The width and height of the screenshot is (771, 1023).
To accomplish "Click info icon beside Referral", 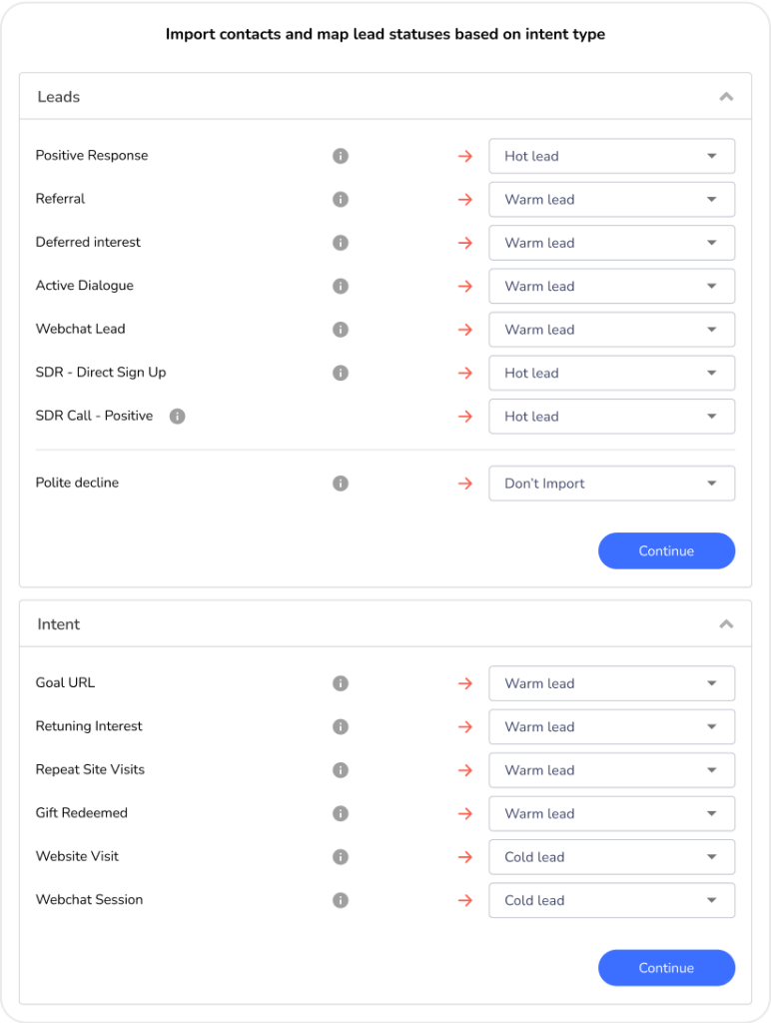I will (x=341, y=200).
